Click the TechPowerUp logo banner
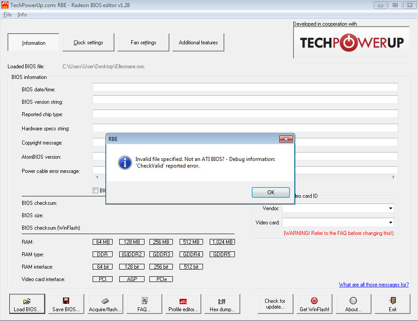Image resolution: width=418 pixels, height=321 pixels. pos(352,43)
